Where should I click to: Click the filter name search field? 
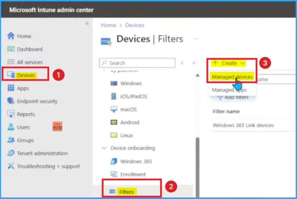pos(276,79)
